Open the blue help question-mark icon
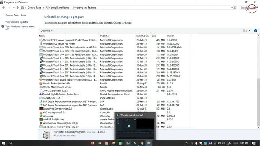 [256, 31]
